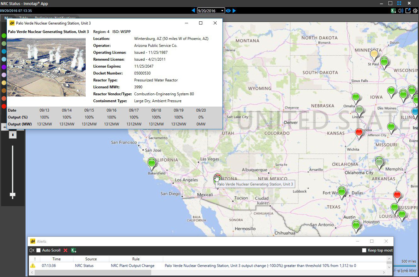Switch to the Table tab
Viewport: 419px width, 277px height.
[24, 18]
